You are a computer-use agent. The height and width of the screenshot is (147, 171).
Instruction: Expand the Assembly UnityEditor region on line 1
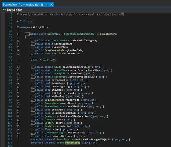tap(18, 14)
